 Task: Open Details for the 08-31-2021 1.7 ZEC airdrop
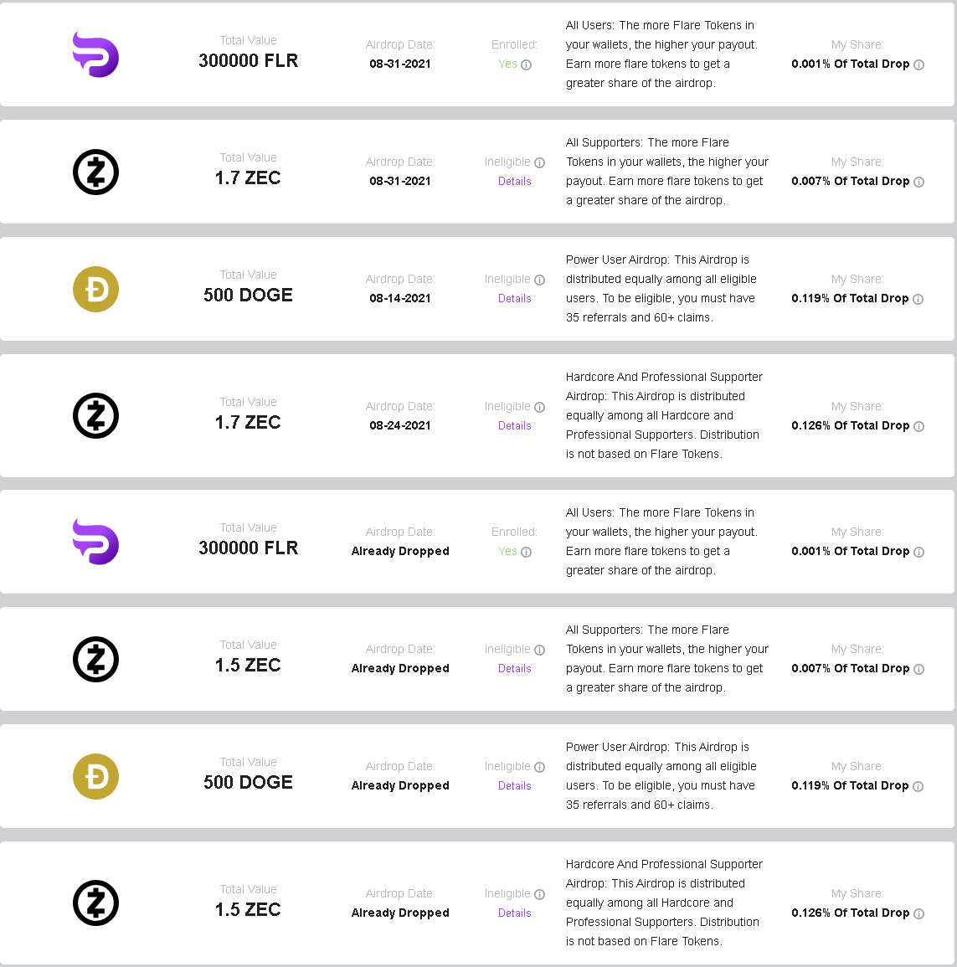coord(514,182)
